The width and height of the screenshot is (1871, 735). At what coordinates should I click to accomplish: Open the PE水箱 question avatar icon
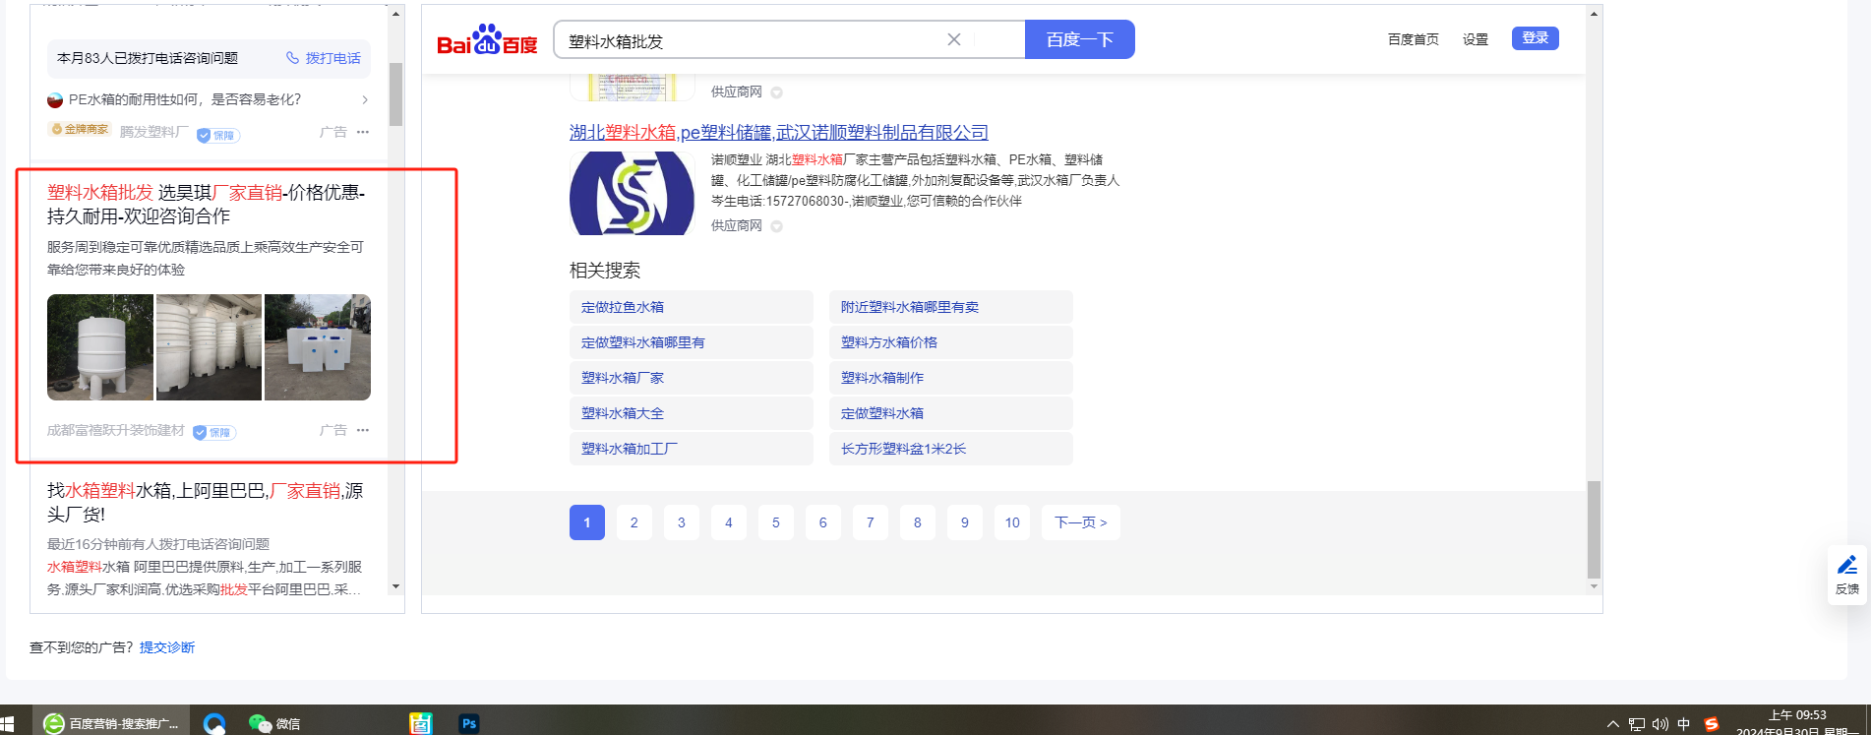point(55,99)
